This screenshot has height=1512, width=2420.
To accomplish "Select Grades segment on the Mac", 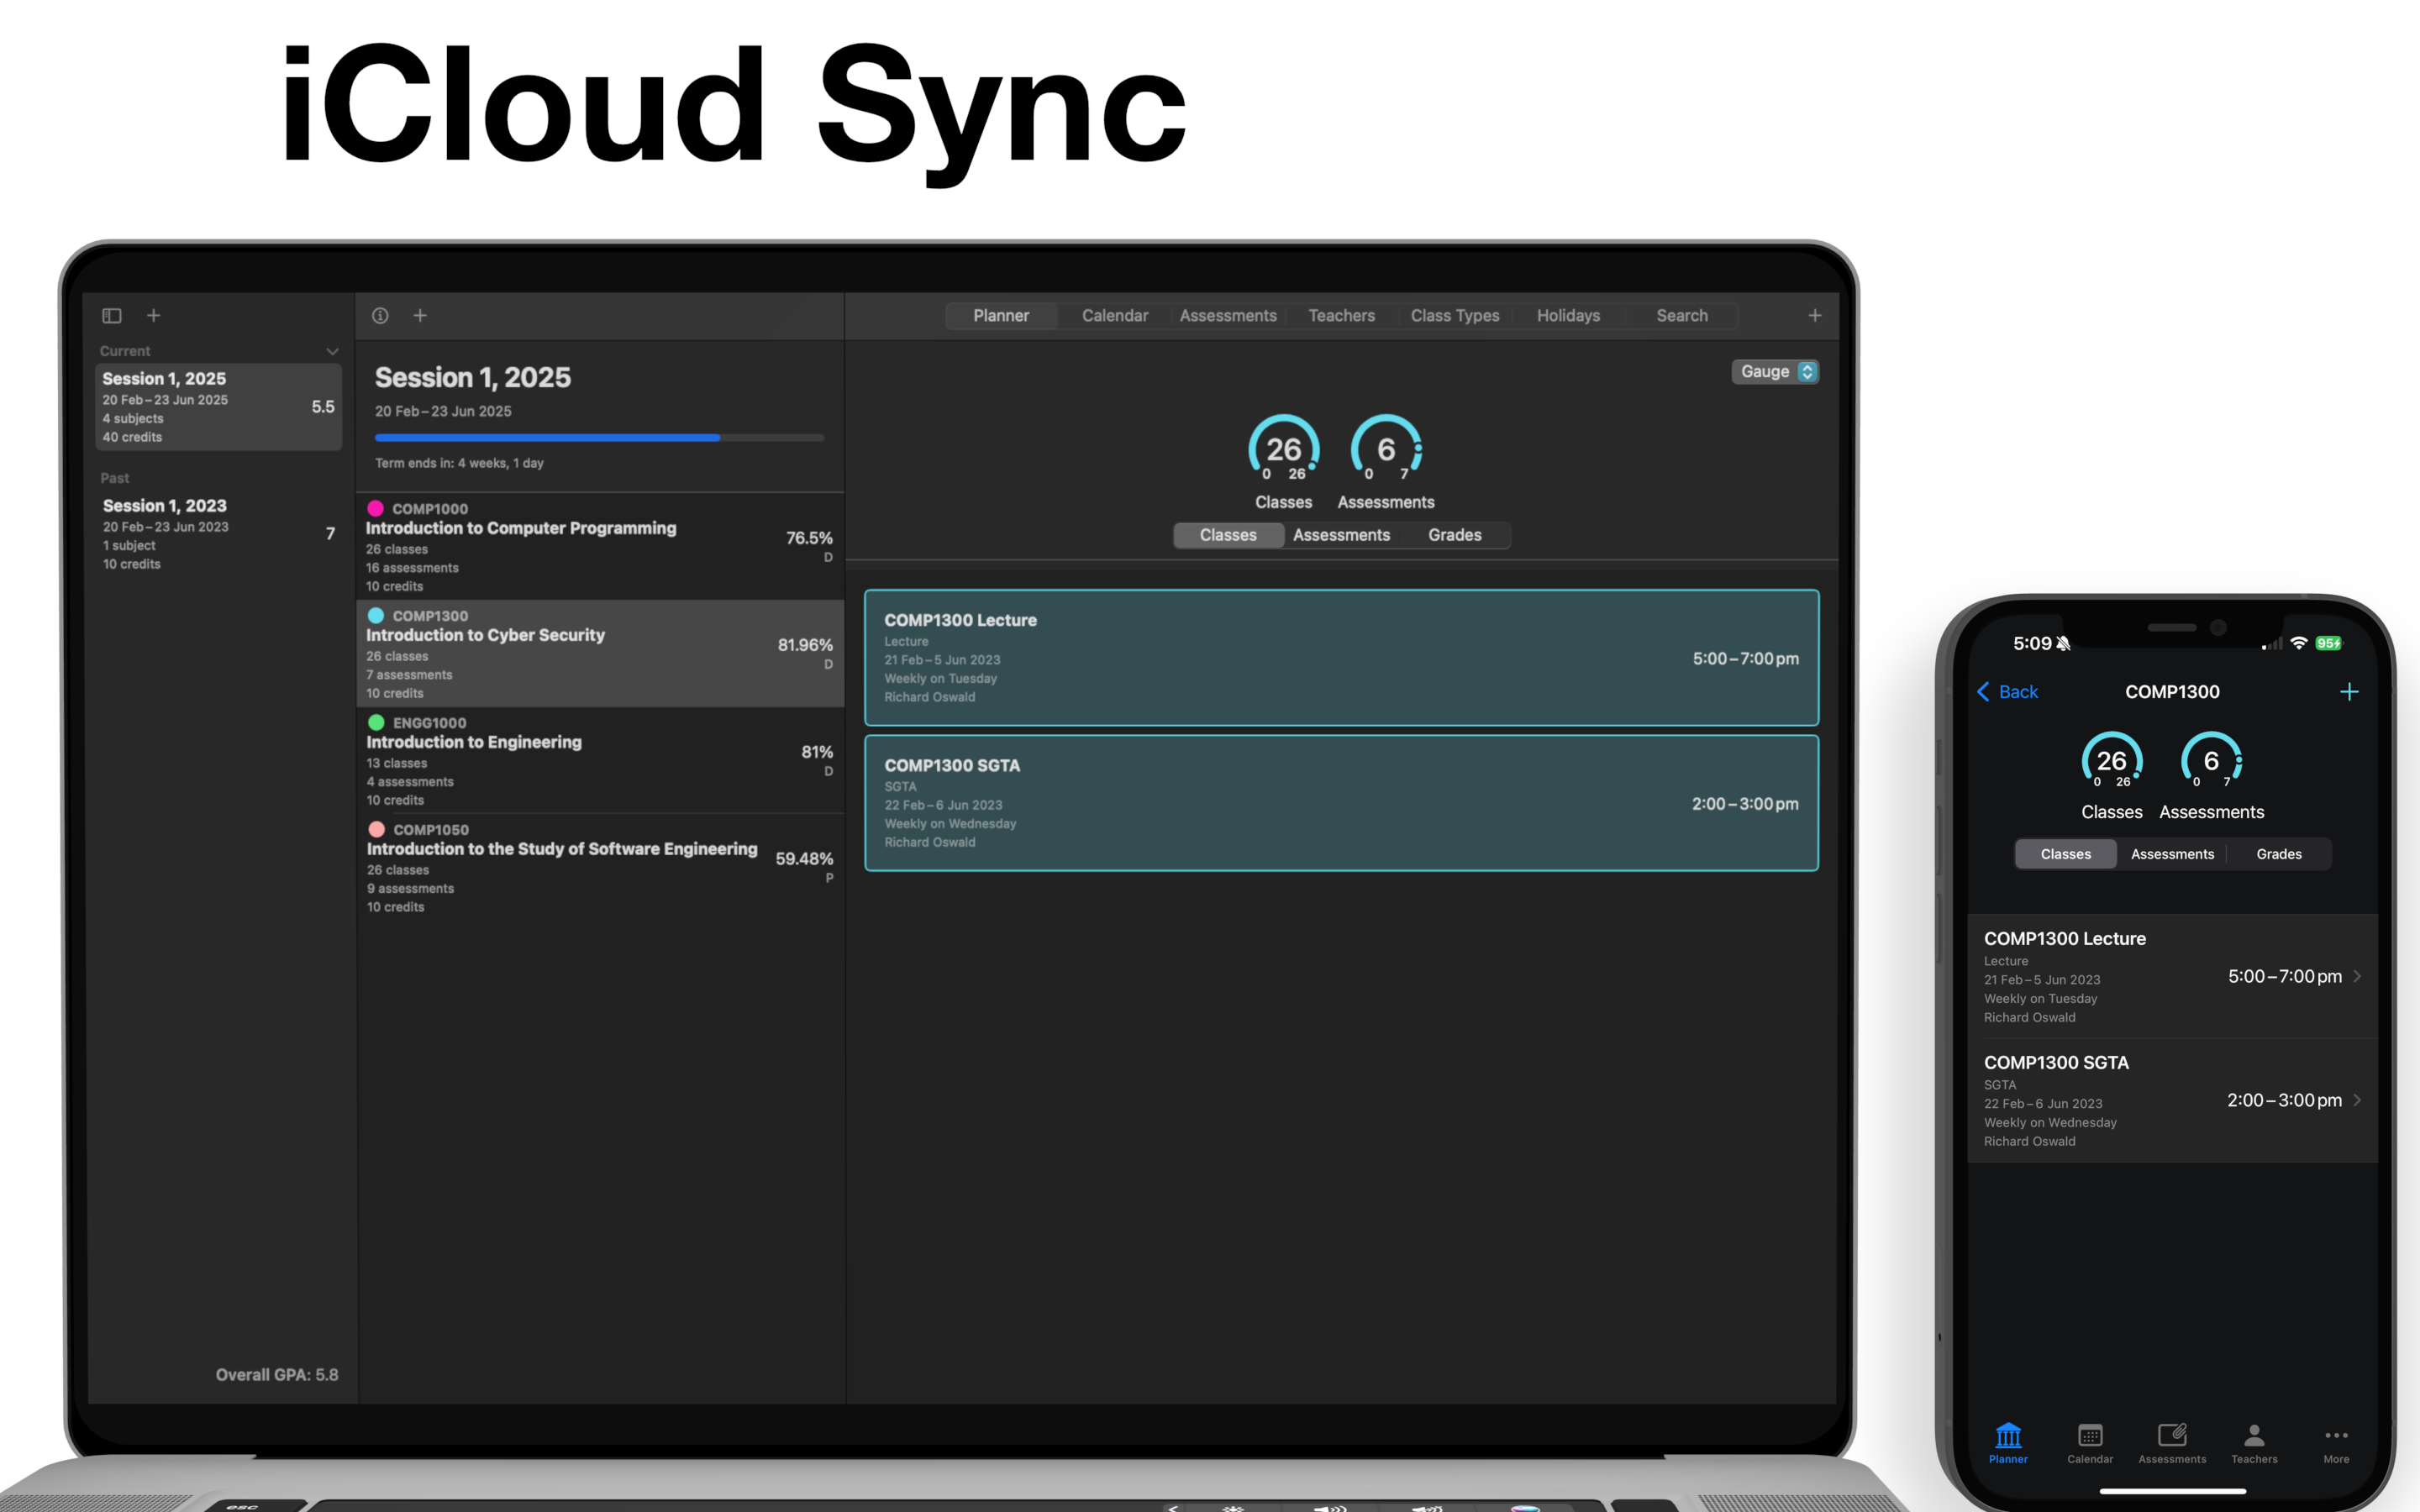I will [1455, 535].
